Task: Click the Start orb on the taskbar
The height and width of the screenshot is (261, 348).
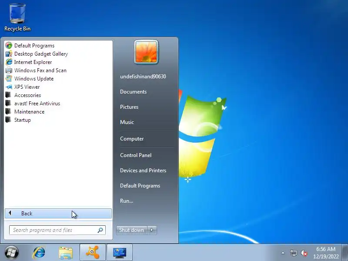Action: [x=12, y=252]
